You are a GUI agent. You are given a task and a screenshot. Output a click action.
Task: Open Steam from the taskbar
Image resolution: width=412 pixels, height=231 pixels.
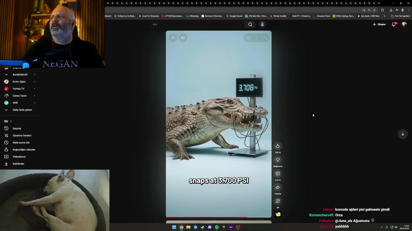click(x=202, y=227)
